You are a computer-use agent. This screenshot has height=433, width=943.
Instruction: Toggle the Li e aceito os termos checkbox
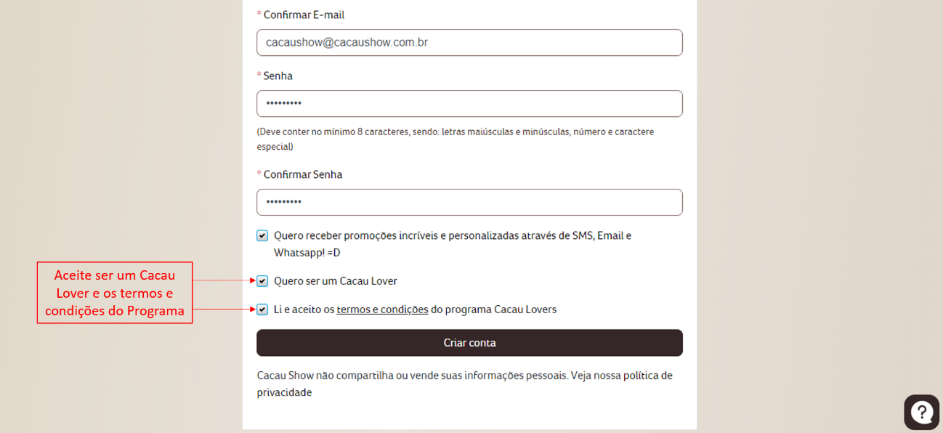point(262,309)
